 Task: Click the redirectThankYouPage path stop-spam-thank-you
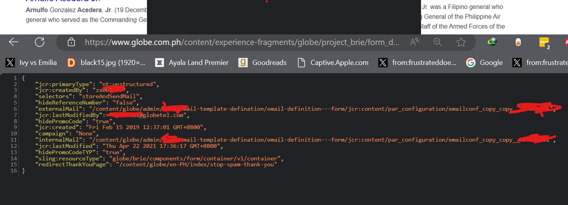(197, 165)
